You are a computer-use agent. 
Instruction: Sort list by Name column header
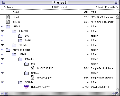[x=16, y=12]
